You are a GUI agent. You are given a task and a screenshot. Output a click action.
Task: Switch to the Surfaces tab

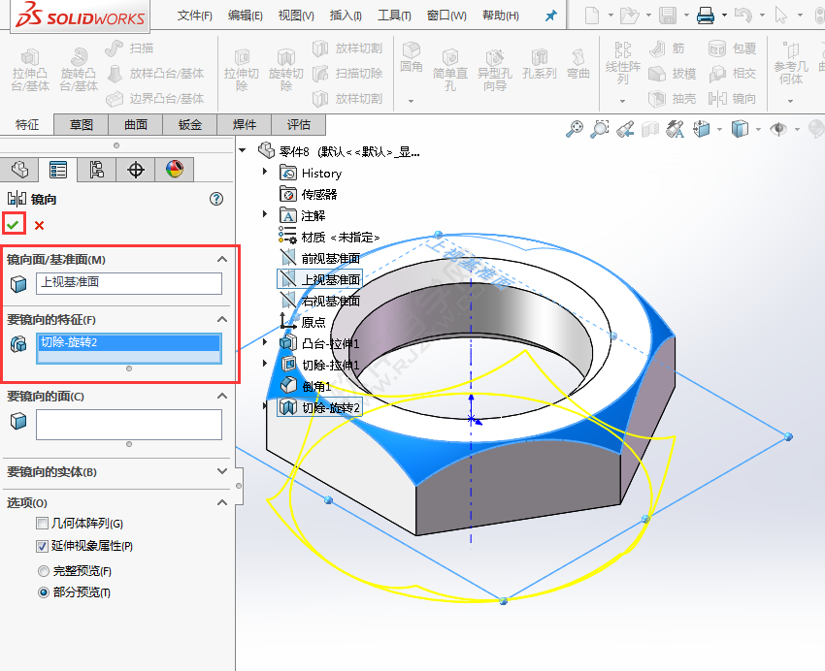pyautogui.click(x=136, y=124)
